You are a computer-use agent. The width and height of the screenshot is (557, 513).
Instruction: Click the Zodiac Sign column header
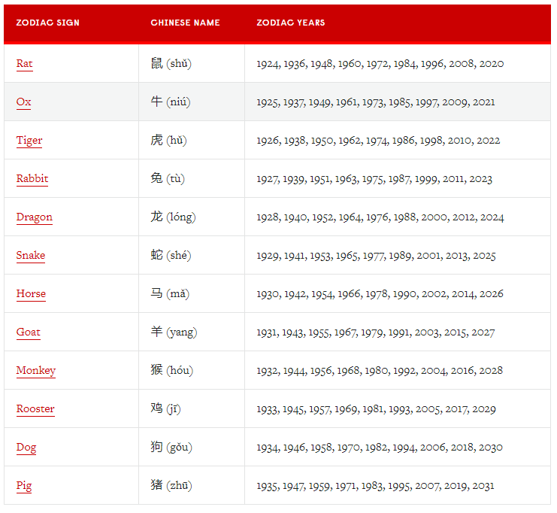[48, 23]
